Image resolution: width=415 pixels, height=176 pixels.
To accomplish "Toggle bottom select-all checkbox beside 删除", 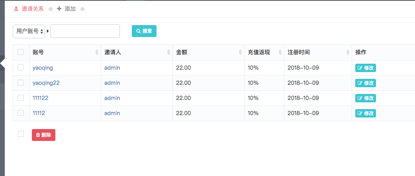I will coord(21,134).
